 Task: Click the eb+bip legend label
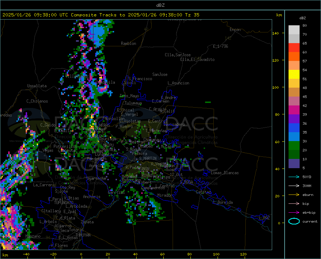tap(309, 213)
